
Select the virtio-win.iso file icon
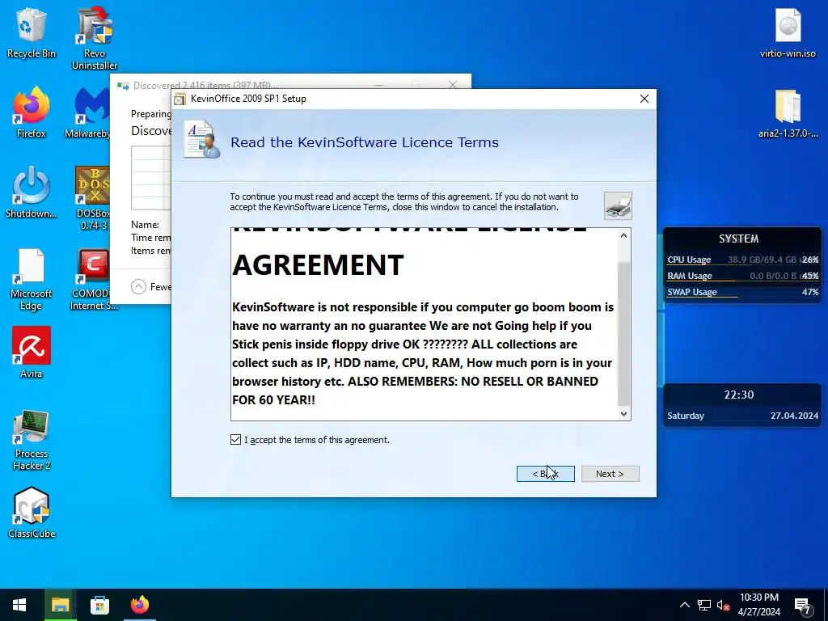(x=788, y=33)
